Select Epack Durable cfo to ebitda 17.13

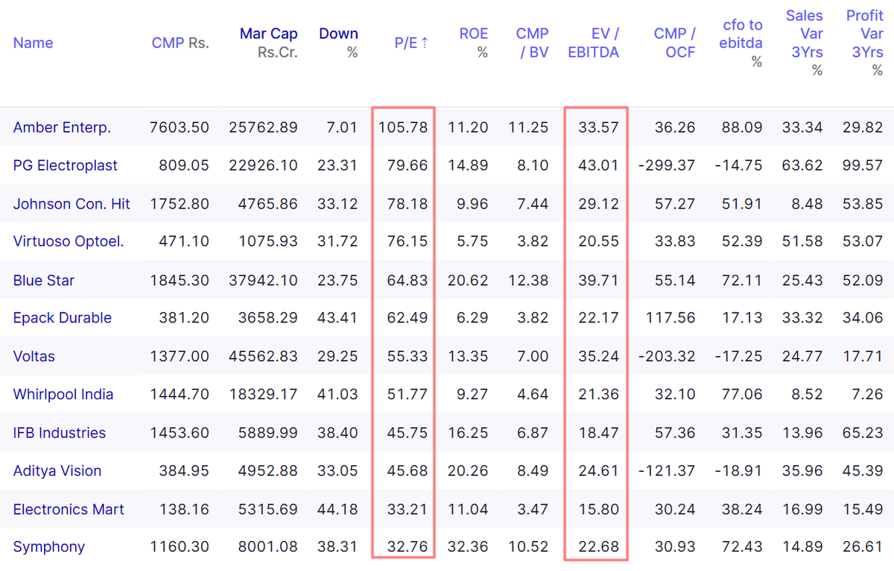click(742, 318)
